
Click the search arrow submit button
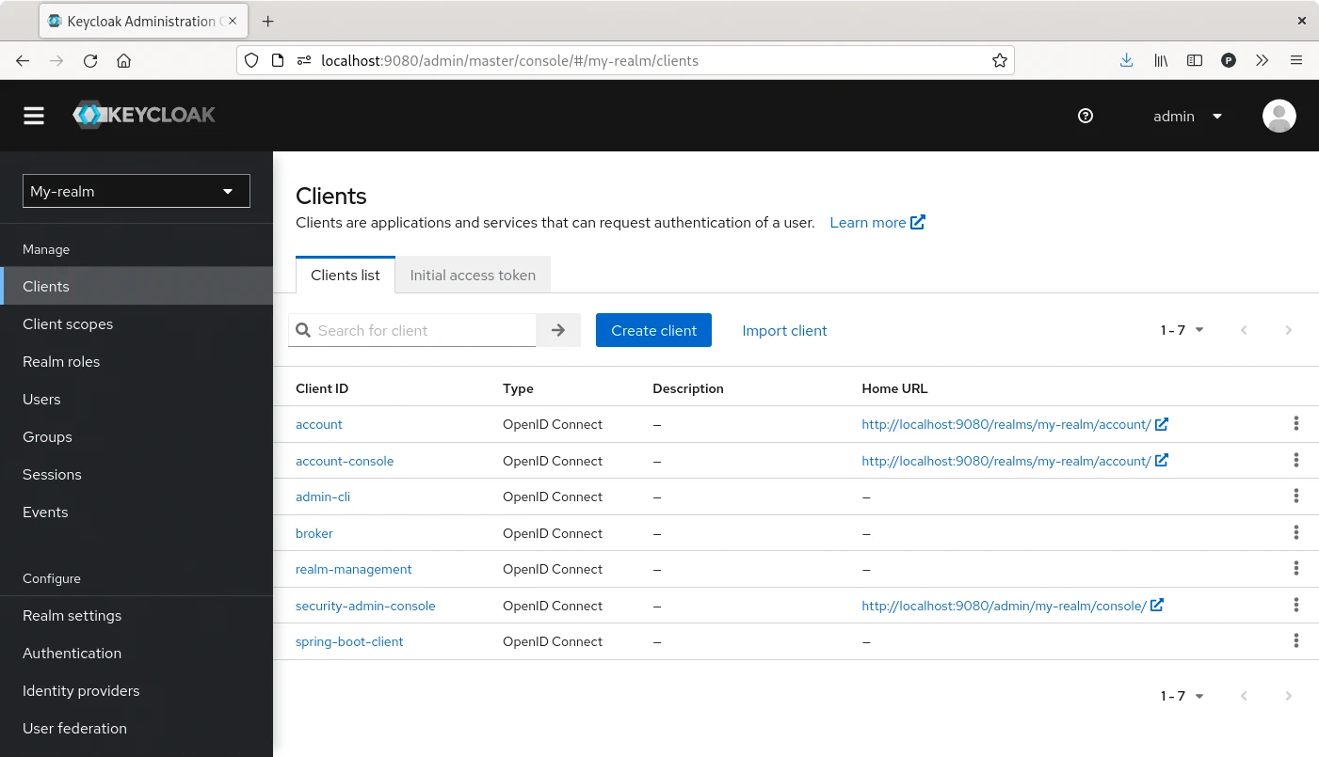click(558, 330)
